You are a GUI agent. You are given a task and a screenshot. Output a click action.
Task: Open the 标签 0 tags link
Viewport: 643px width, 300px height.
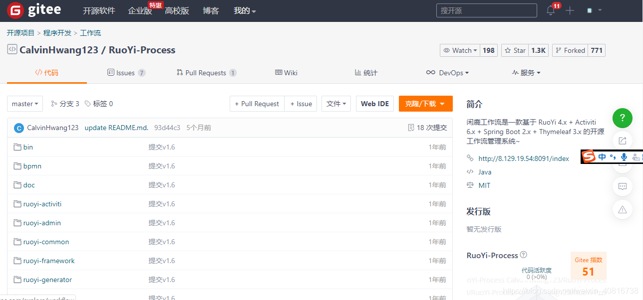(x=99, y=104)
